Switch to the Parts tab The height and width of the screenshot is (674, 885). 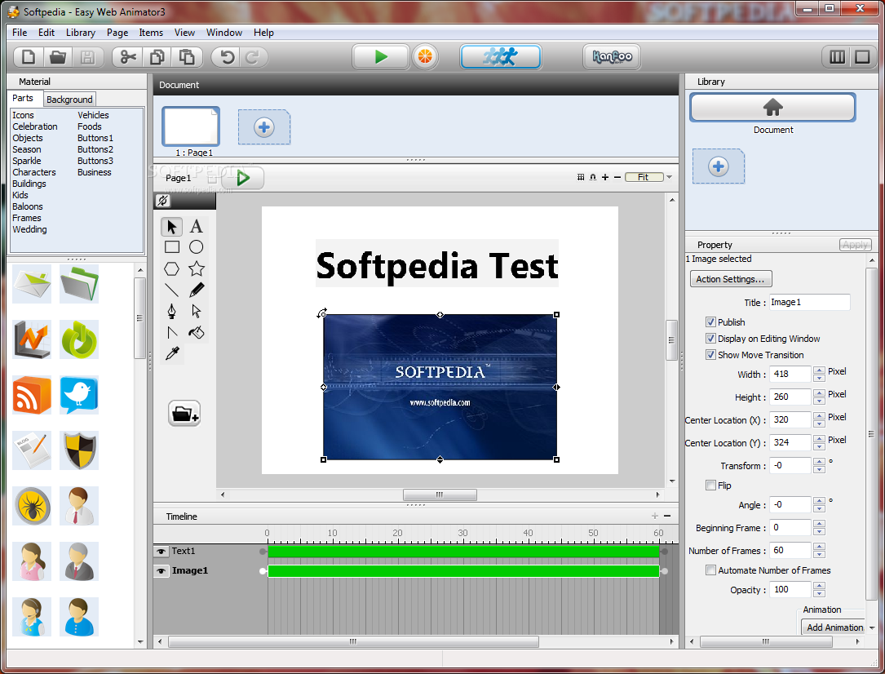coord(23,98)
